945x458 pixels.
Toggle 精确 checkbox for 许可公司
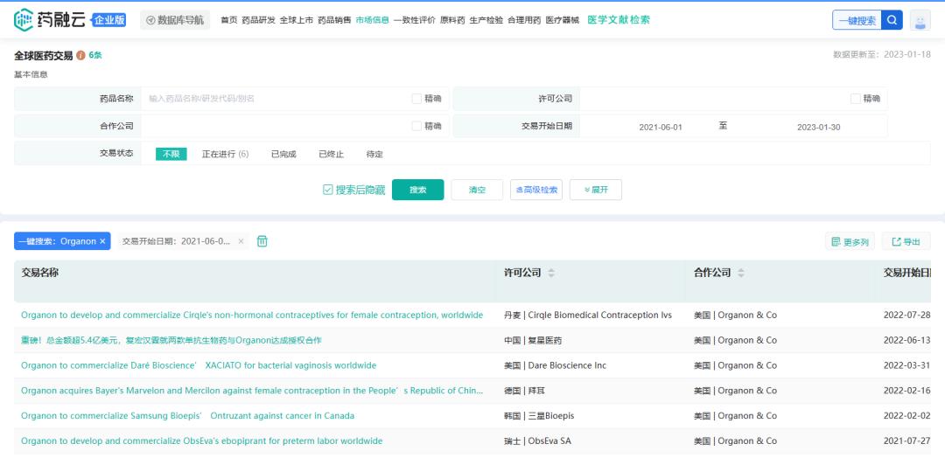click(x=855, y=99)
